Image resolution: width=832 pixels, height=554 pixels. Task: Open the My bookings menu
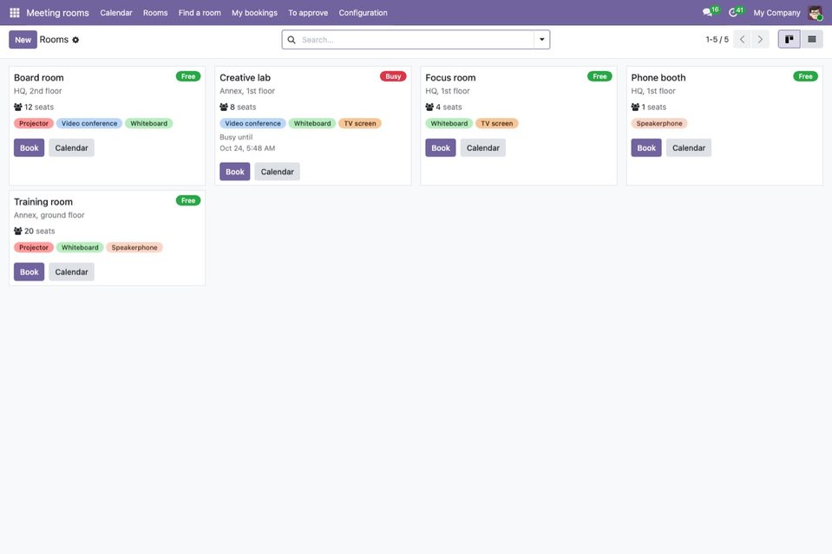(255, 13)
